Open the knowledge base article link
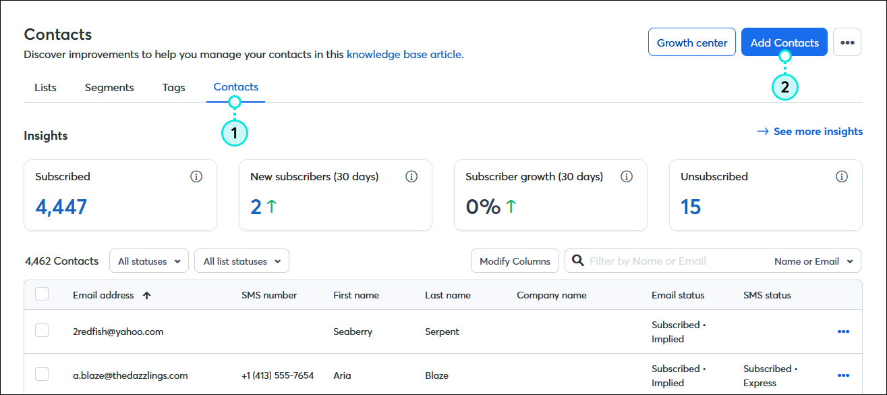This screenshot has width=887, height=395. pos(405,54)
